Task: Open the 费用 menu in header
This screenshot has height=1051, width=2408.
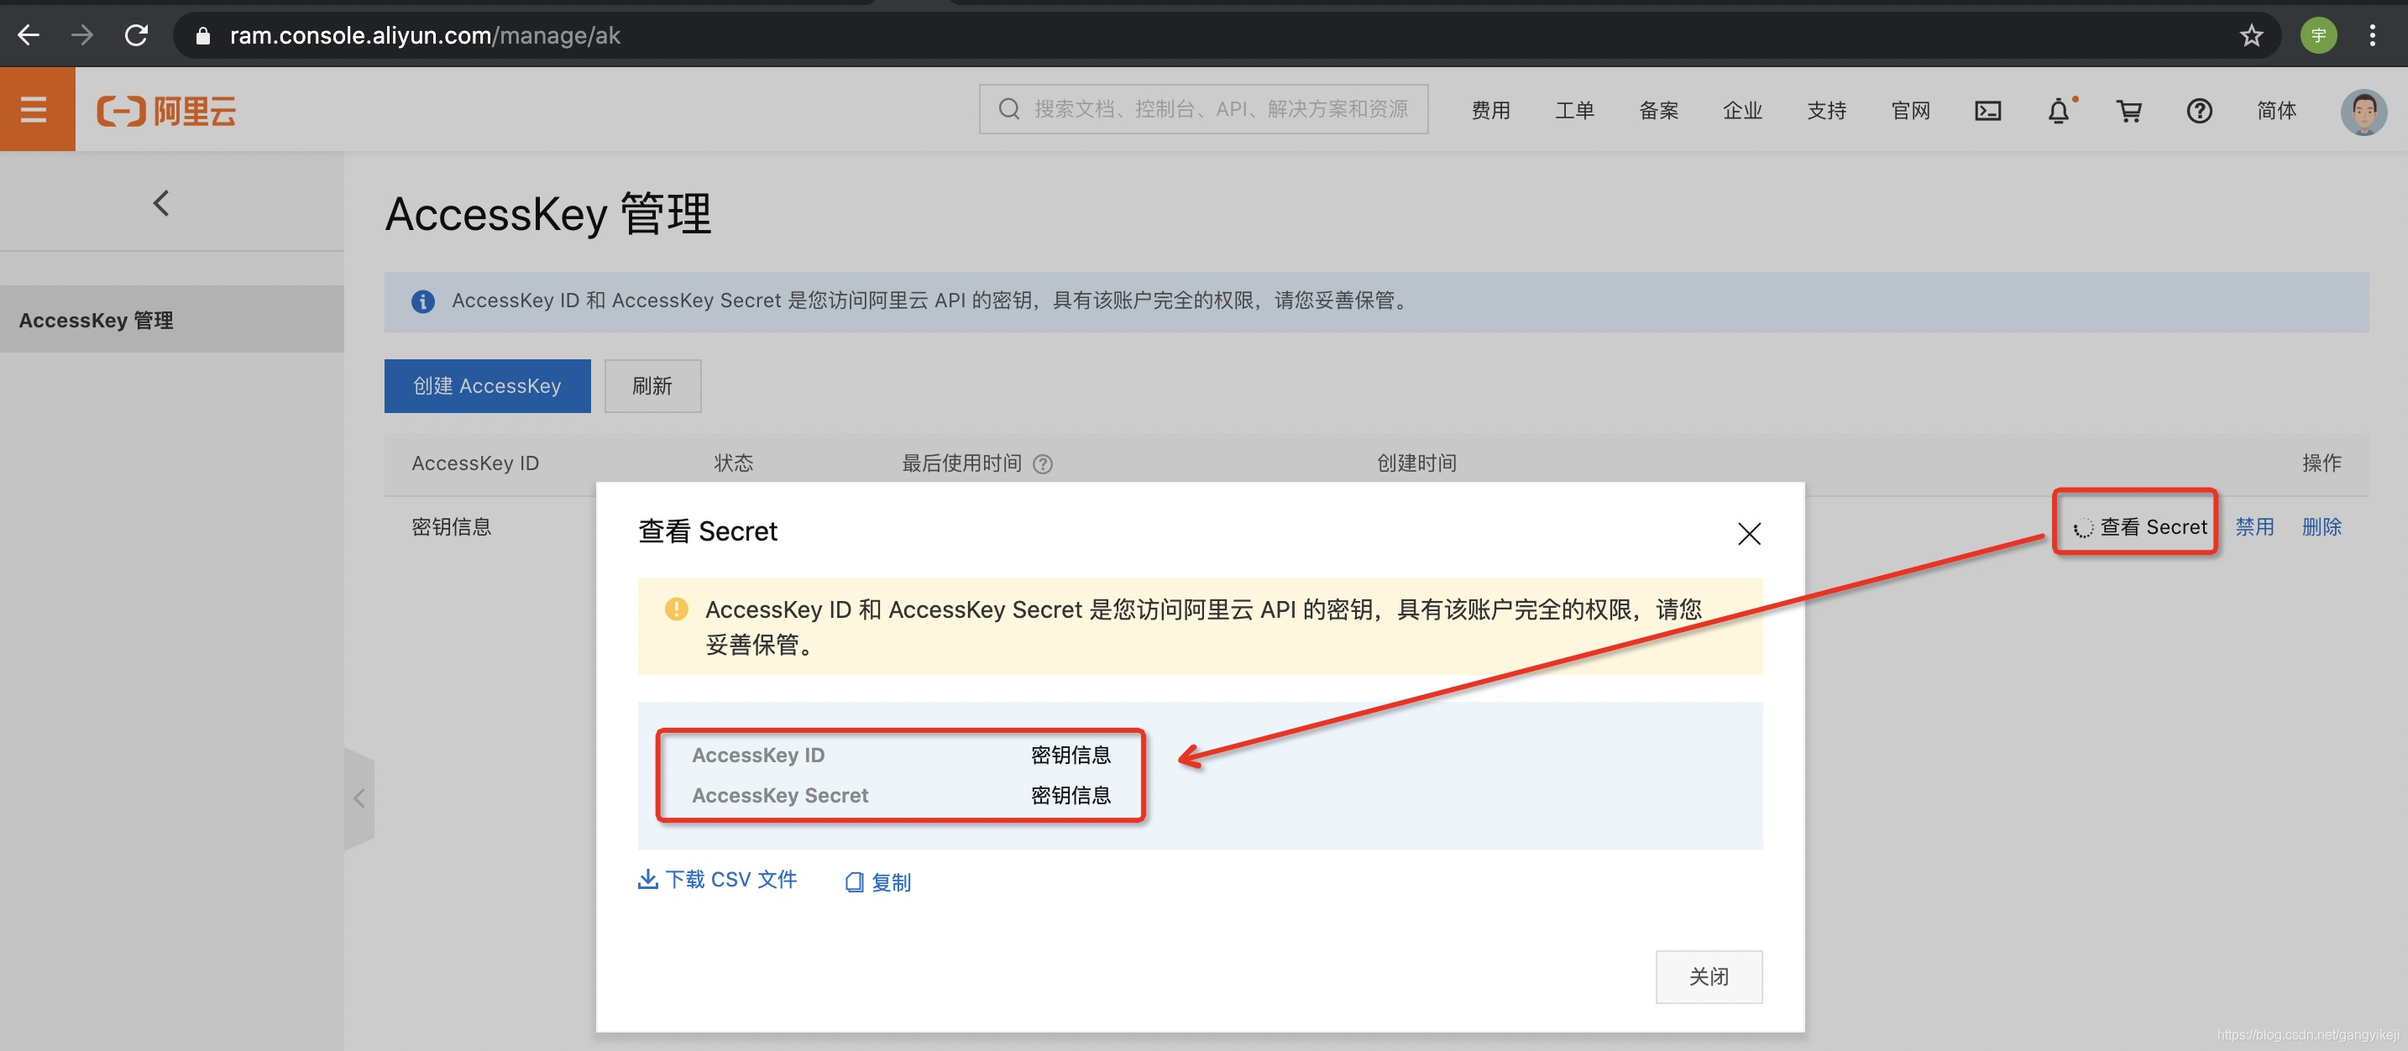Action: click(x=1490, y=111)
